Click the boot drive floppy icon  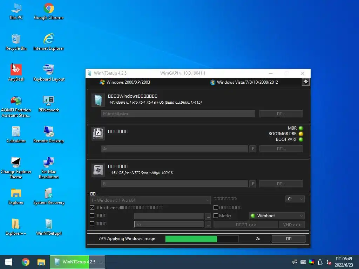[x=98, y=133]
